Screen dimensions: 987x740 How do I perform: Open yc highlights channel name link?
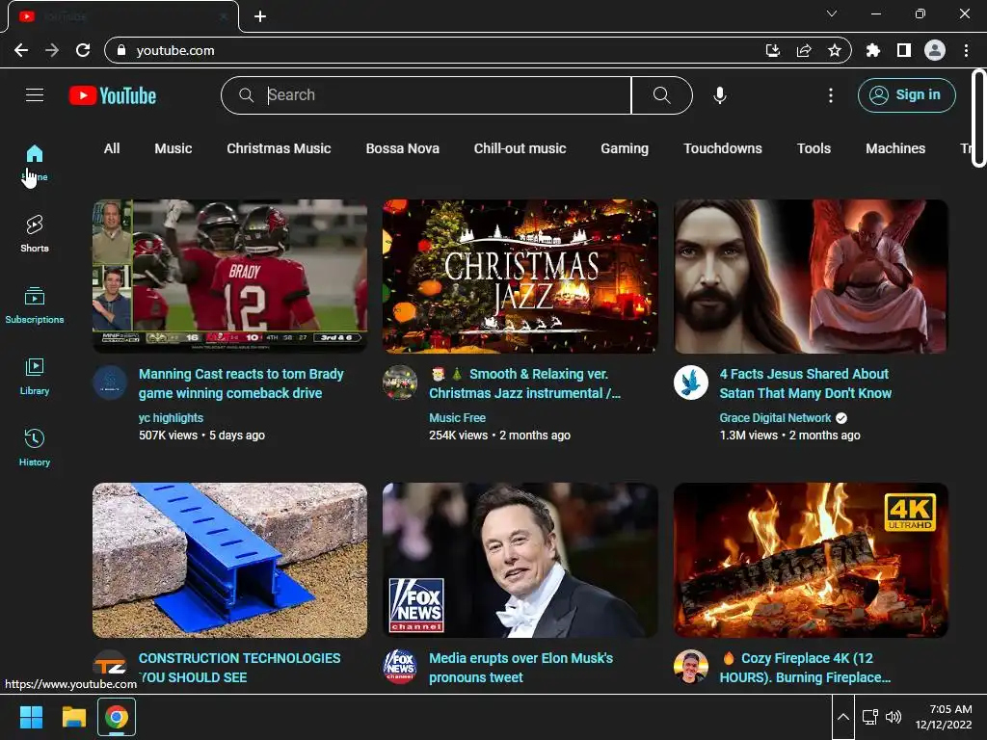[171, 418]
